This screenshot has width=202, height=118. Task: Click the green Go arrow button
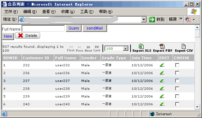click(152, 20)
